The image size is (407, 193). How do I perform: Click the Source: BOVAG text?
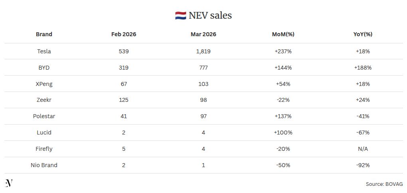[x=384, y=184]
